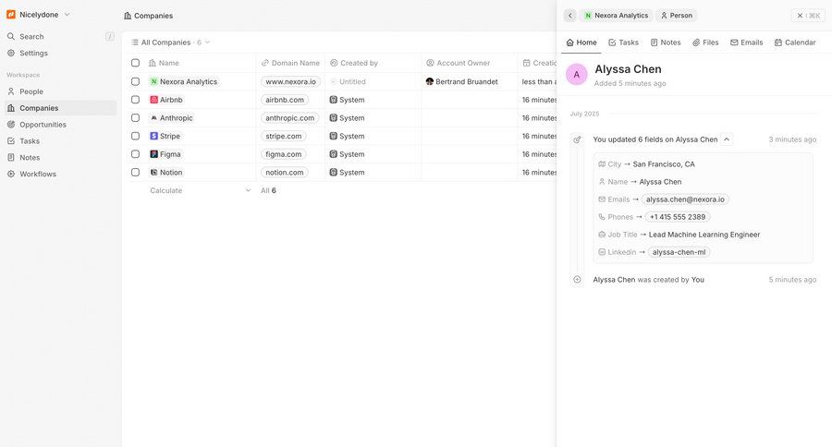Click Alyssa Chen's avatar
832x447 pixels.
(576, 74)
